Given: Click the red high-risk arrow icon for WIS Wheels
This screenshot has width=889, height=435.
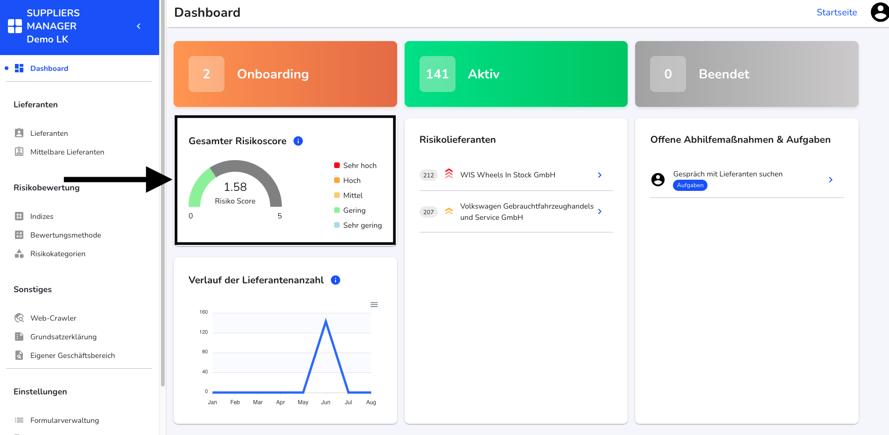Looking at the screenshot, I should (449, 174).
